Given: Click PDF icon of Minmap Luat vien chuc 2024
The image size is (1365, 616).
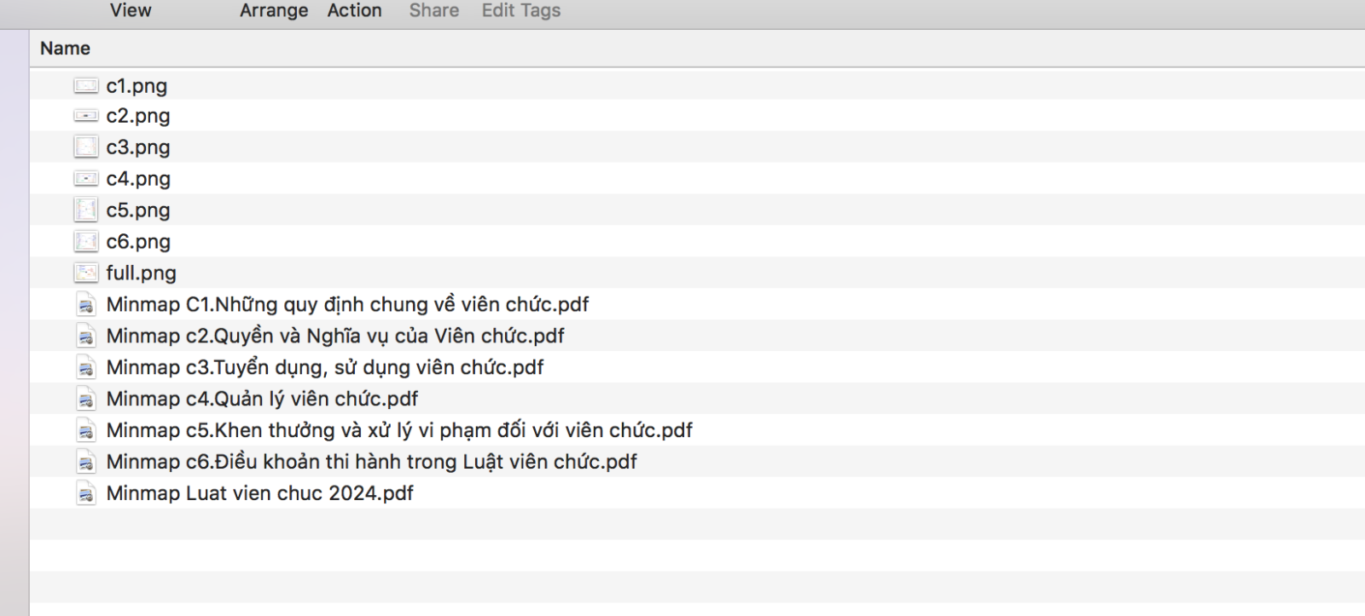Looking at the screenshot, I should 85,493.
